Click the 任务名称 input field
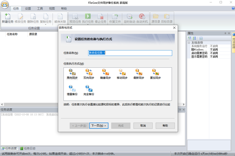The image size is (235, 156). click(x=130, y=53)
